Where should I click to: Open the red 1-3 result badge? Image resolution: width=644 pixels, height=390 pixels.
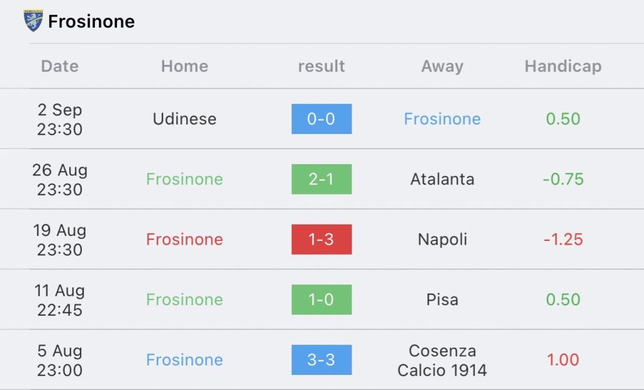coord(321,240)
